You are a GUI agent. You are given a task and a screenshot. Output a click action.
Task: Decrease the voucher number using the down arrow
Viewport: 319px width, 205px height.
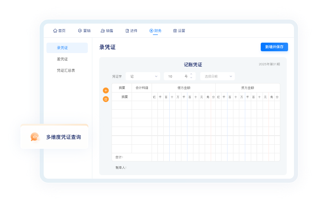click(191, 78)
